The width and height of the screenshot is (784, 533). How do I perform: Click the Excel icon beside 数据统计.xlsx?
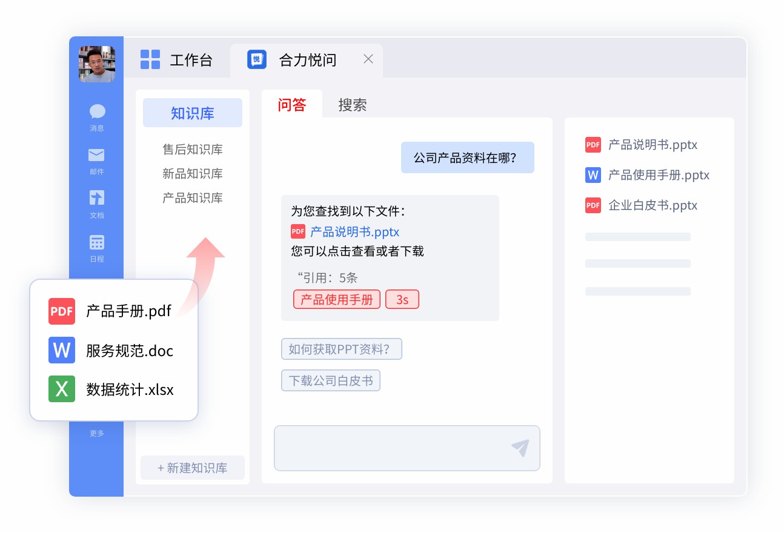click(61, 389)
